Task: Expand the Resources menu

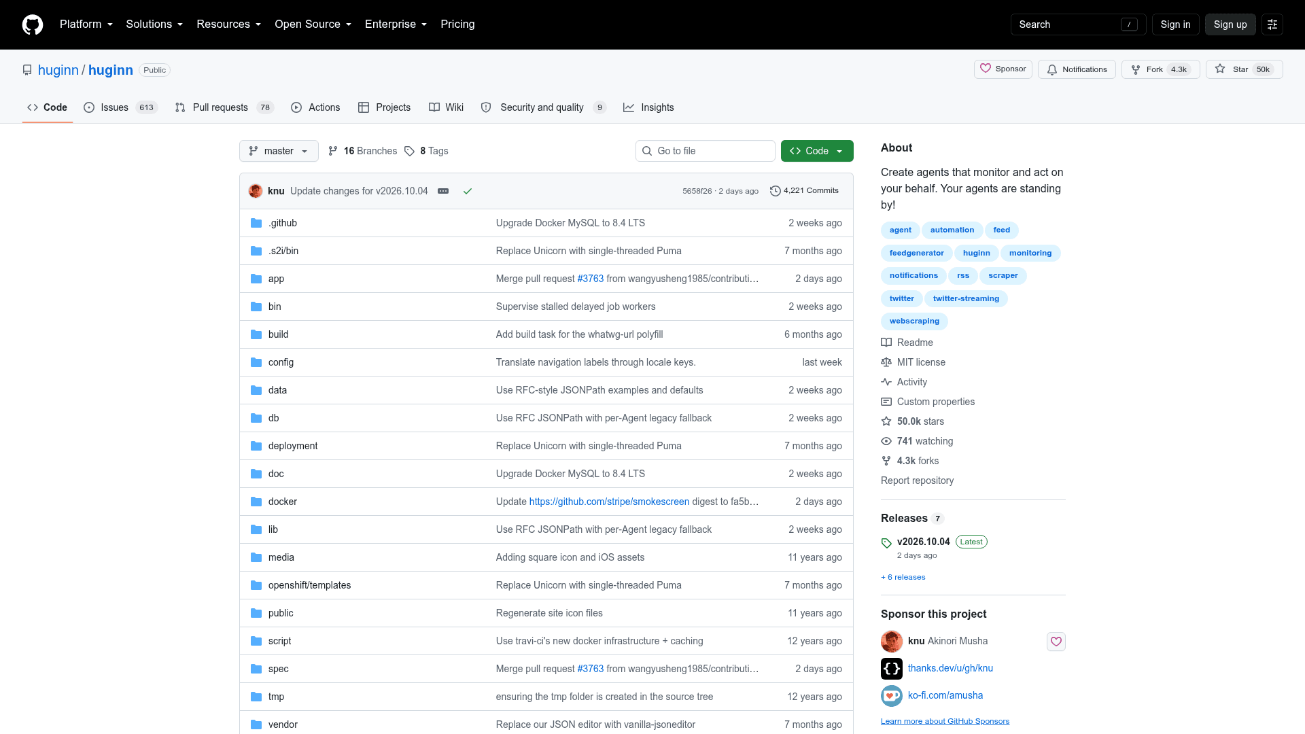Action: pos(228,24)
